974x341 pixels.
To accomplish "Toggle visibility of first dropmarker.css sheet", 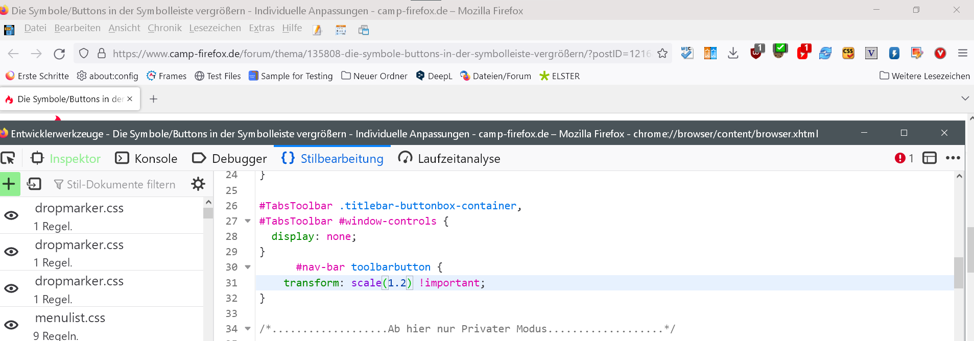I will (11, 215).
